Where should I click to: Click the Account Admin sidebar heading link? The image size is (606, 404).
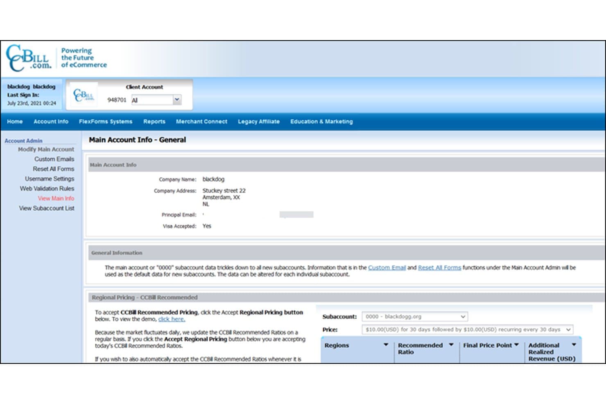coord(23,141)
